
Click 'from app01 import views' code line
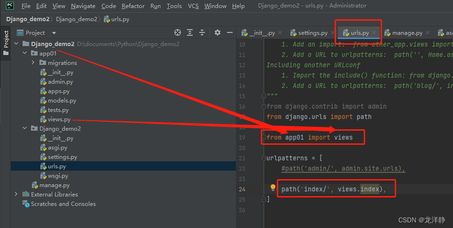coord(309,137)
